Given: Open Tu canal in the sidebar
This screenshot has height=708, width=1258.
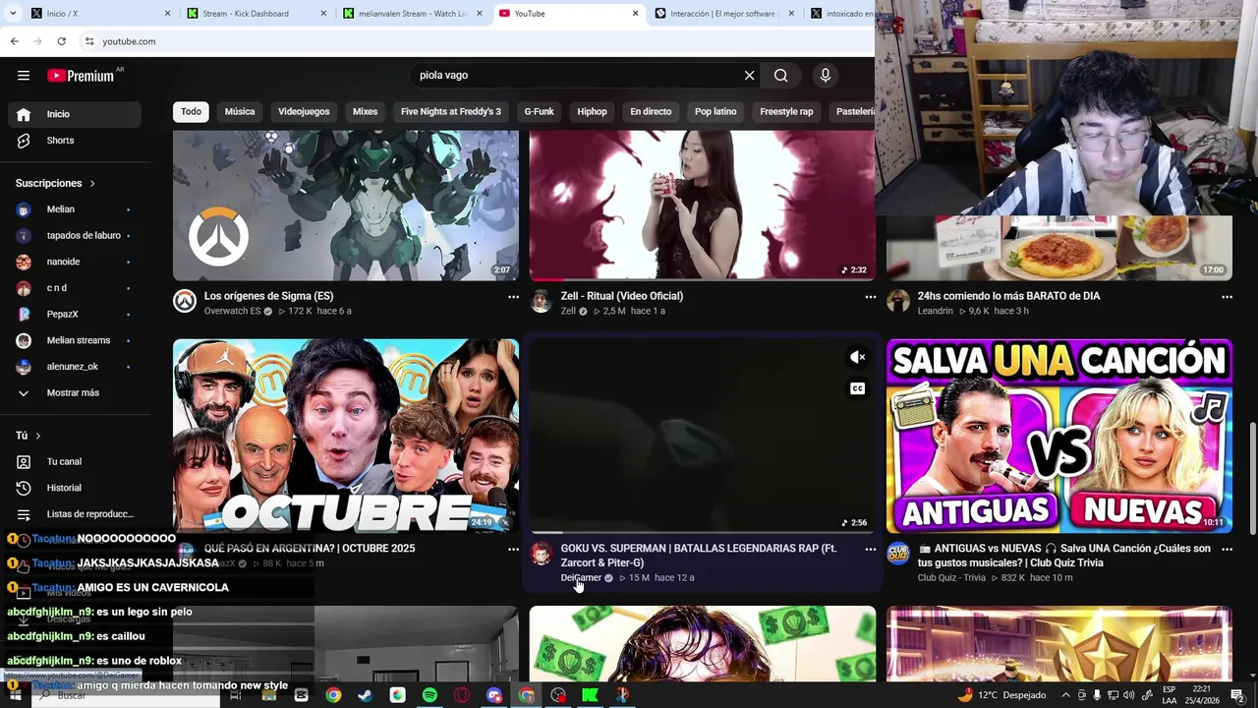Looking at the screenshot, I should [x=75, y=461].
